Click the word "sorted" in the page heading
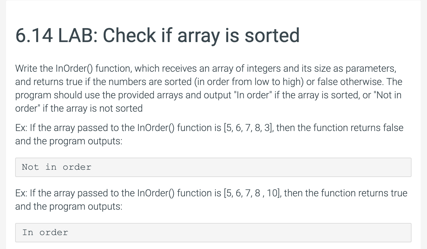This screenshot has width=427, height=249. (272, 35)
